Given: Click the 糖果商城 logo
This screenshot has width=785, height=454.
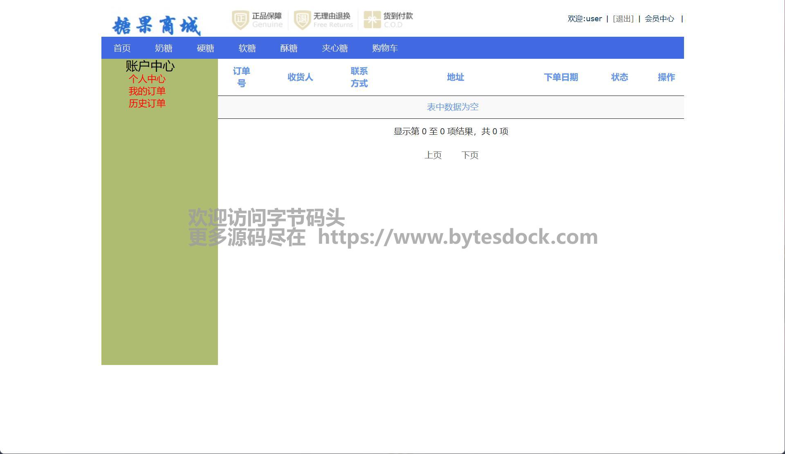Looking at the screenshot, I should 156,25.
